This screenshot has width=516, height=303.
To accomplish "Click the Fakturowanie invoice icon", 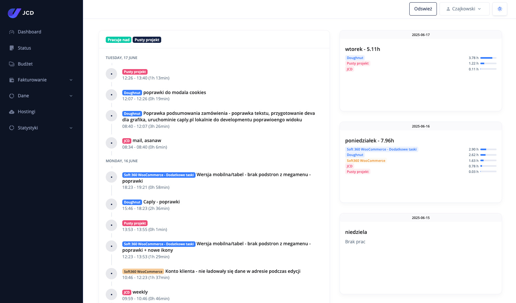I will point(12,80).
